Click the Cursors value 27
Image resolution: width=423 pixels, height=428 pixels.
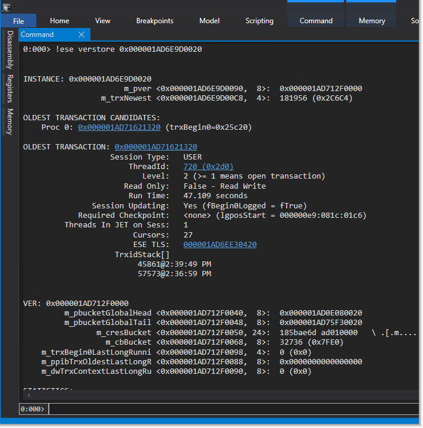coord(188,235)
